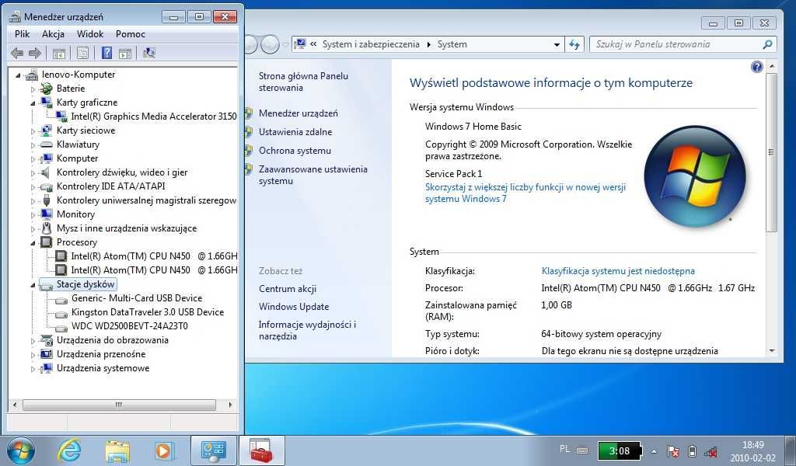Click the battery 3:08 indicator in tray
This screenshot has height=466, width=796.
pyautogui.click(x=620, y=450)
